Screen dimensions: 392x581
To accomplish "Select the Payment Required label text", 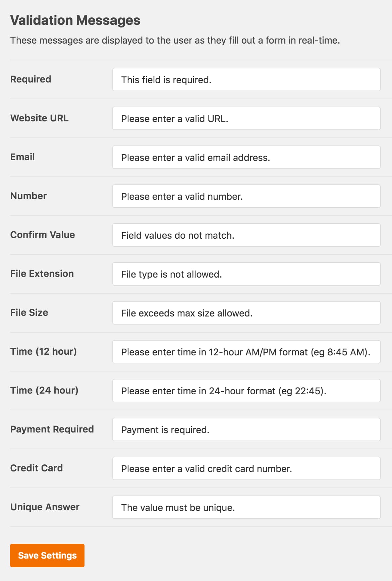I will pyautogui.click(x=52, y=429).
